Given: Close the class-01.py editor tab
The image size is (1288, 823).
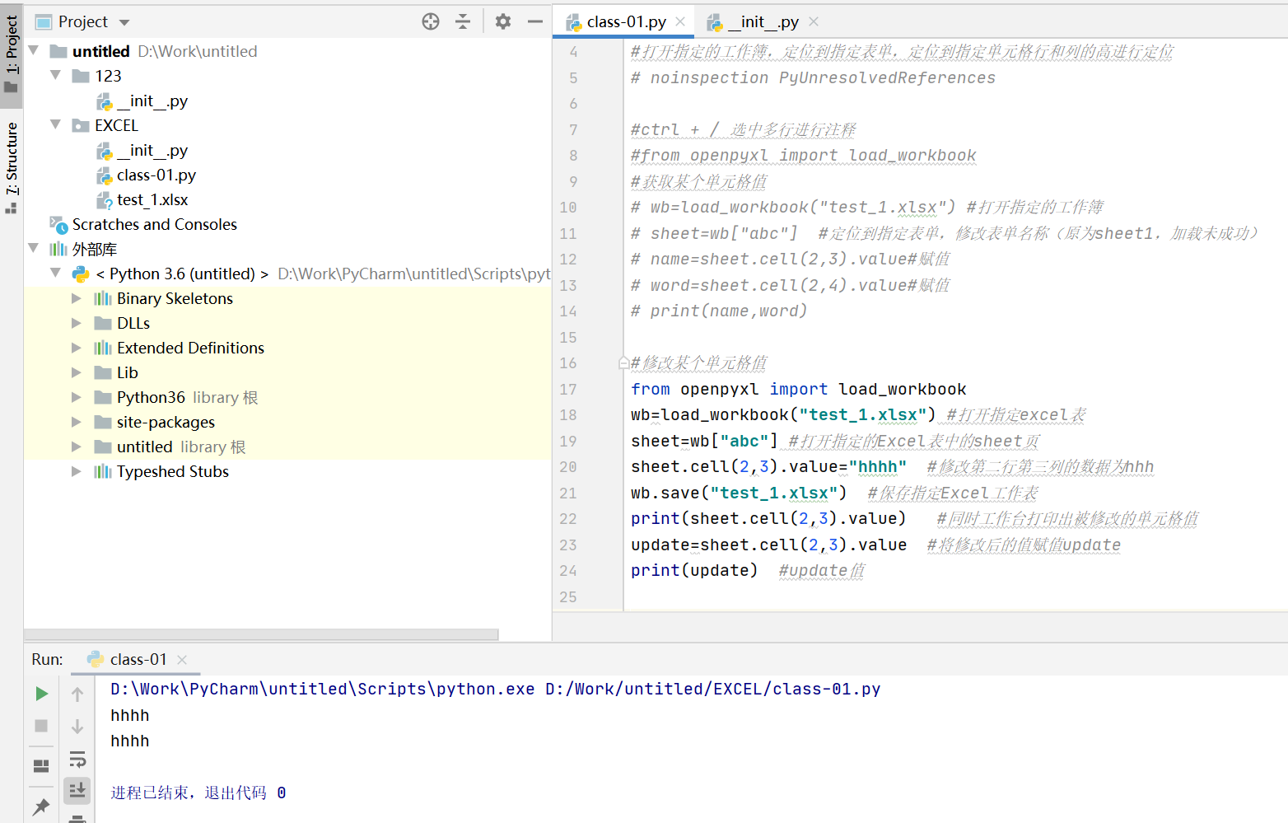Looking at the screenshot, I should [680, 22].
